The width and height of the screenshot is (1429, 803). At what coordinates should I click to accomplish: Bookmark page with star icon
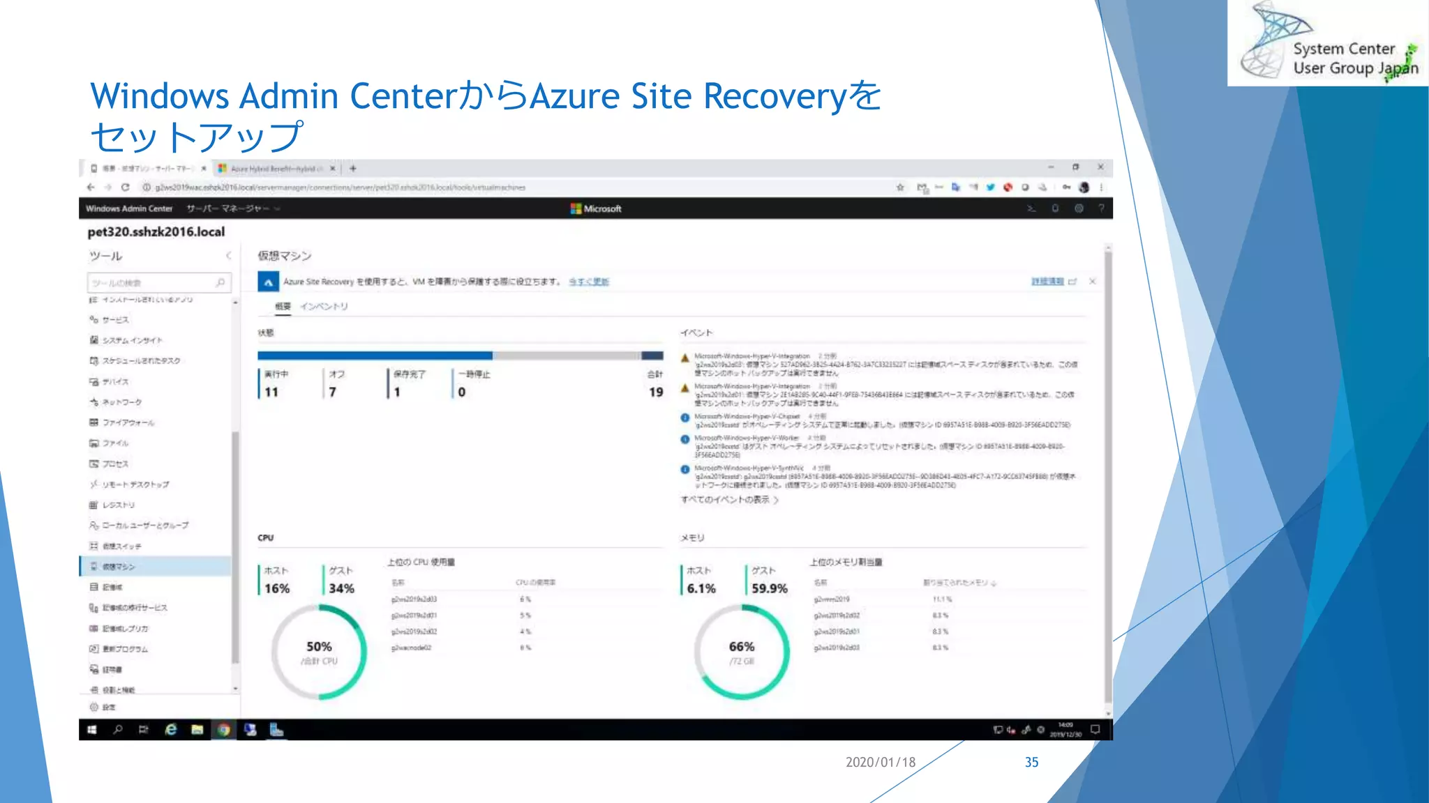click(x=900, y=188)
